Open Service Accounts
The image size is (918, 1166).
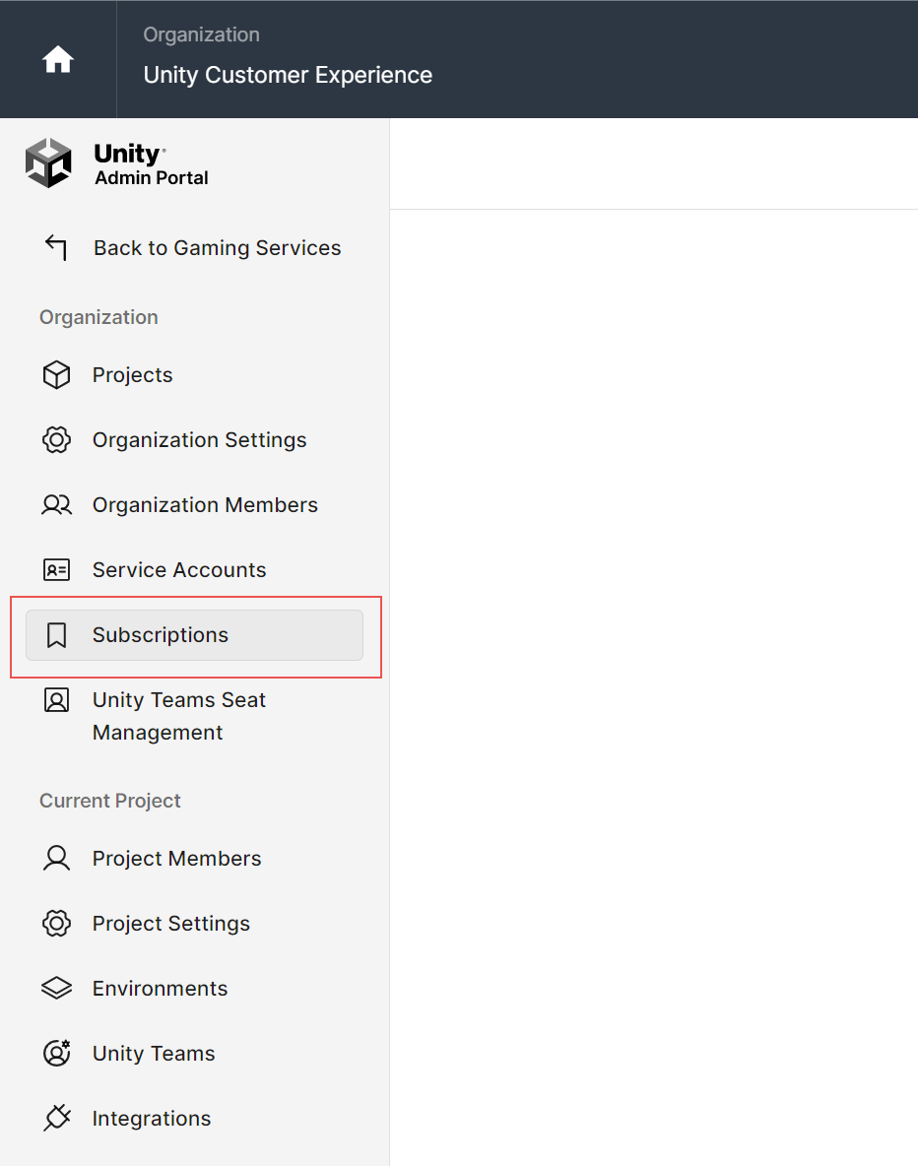point(179,569)
